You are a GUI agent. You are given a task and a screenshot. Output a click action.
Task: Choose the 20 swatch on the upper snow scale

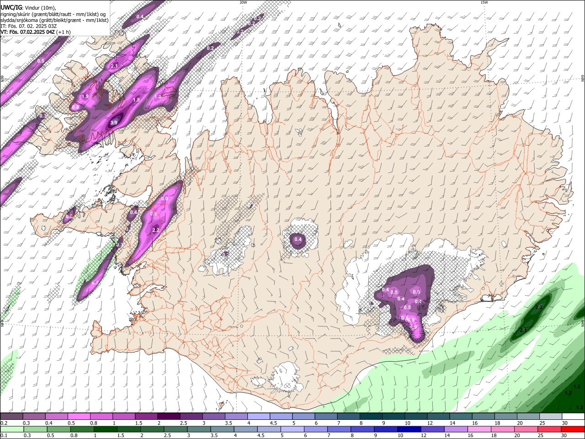click(x=528, y=417)
